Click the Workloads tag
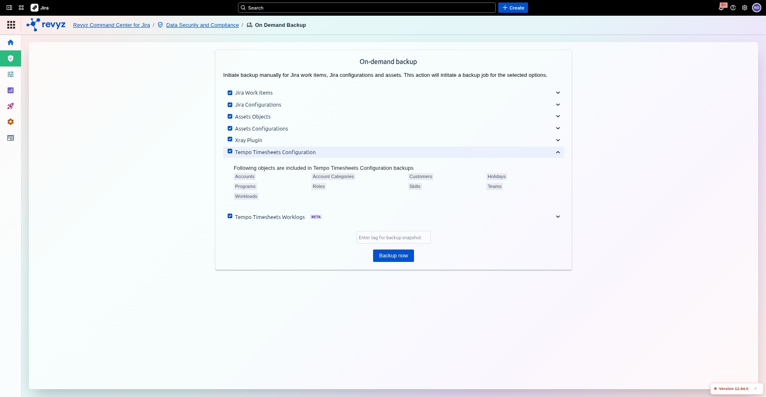The width and height of the screenshot is (766, 397). [246, 196]
